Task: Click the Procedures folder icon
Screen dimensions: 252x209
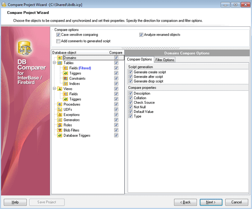Action: coord(60,104)
